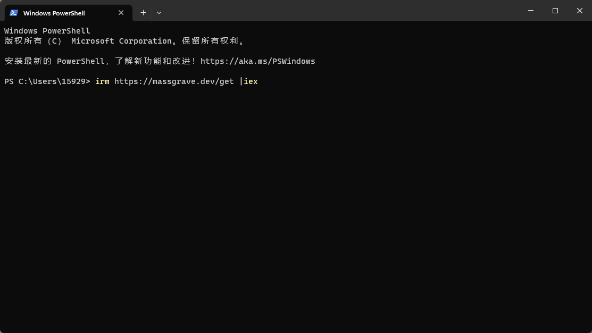Click the PowerShell icon in the tab

coord(14,13)
